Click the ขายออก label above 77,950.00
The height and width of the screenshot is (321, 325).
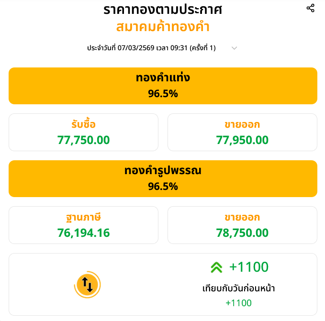click(x=242, y=125)
